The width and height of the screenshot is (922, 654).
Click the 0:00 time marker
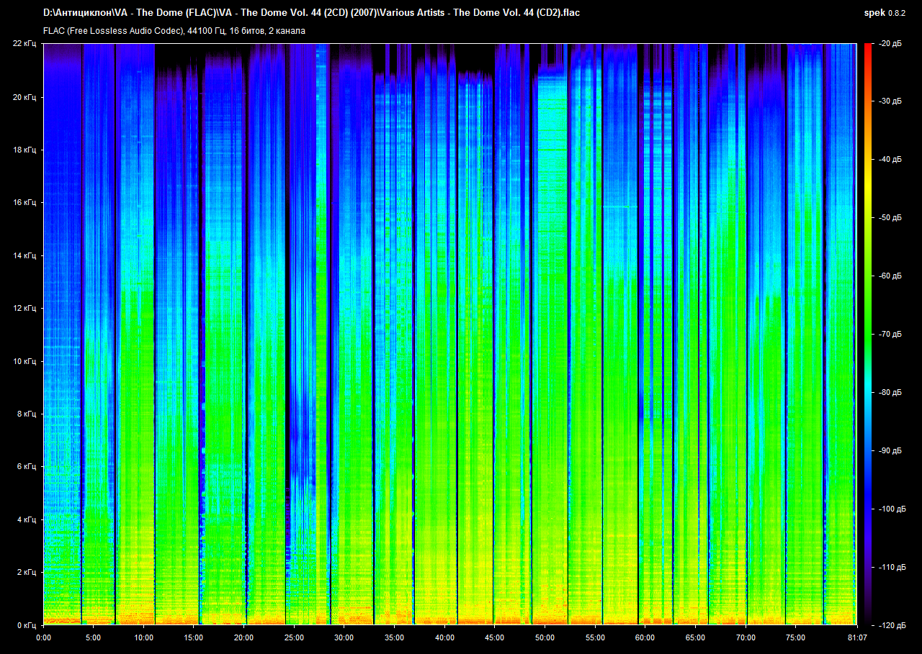[43, 637]
